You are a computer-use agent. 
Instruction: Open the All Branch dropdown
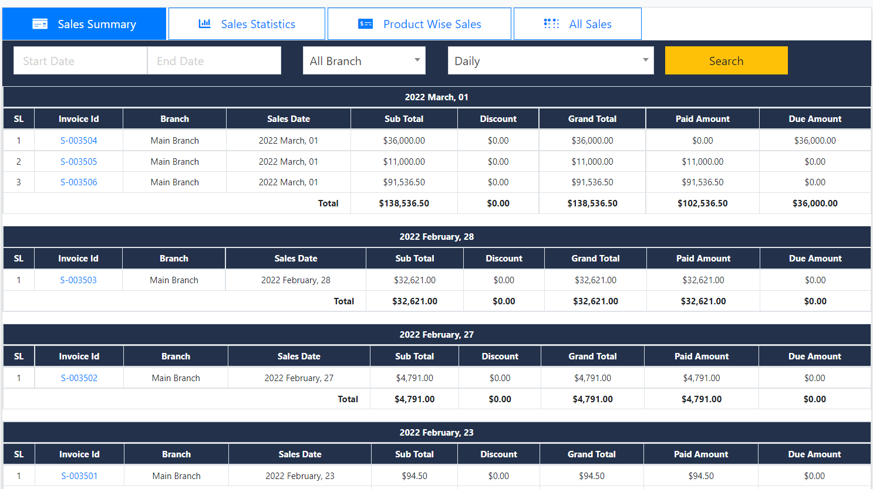point(364,60)
